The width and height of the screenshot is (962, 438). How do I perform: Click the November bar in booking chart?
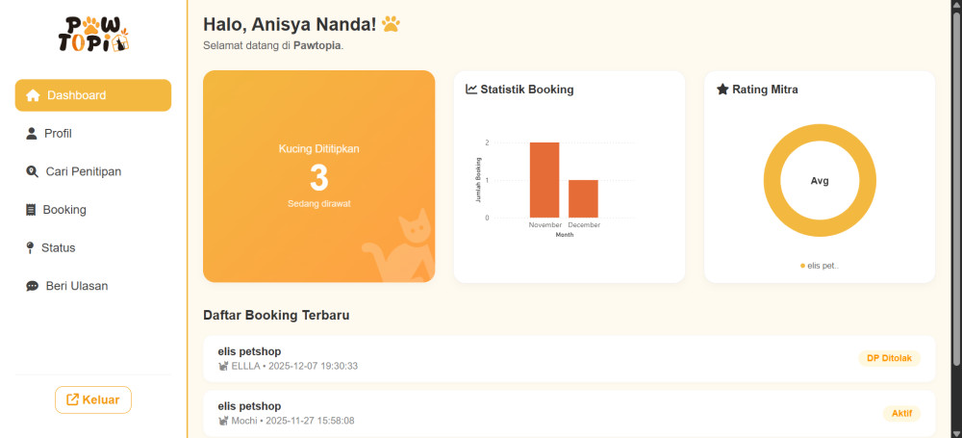(x=544, y=180)
